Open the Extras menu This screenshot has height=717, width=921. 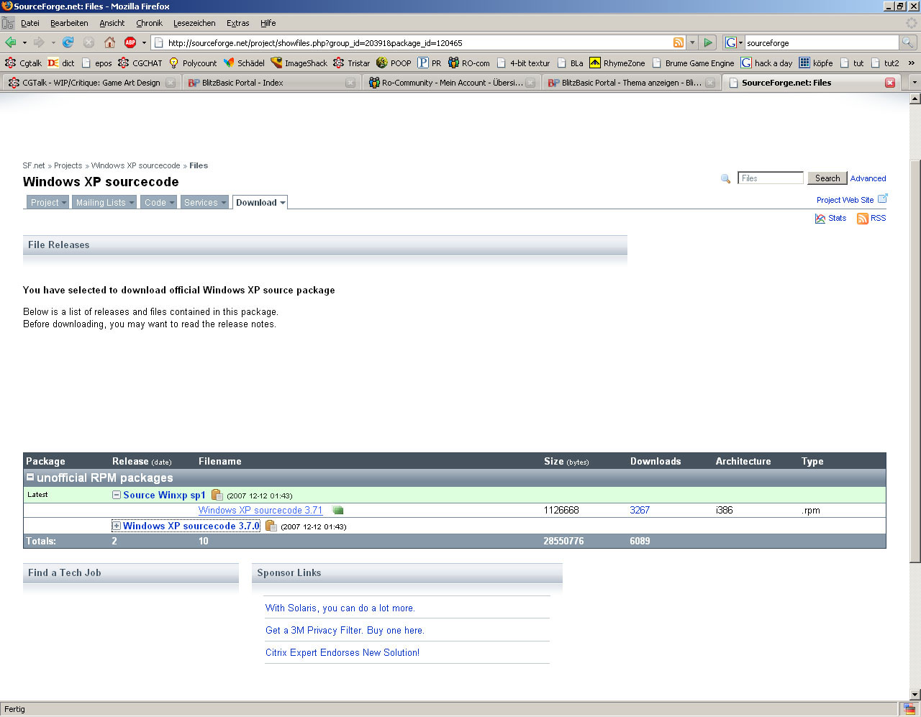pyautogui.click(x=238, y=23)
